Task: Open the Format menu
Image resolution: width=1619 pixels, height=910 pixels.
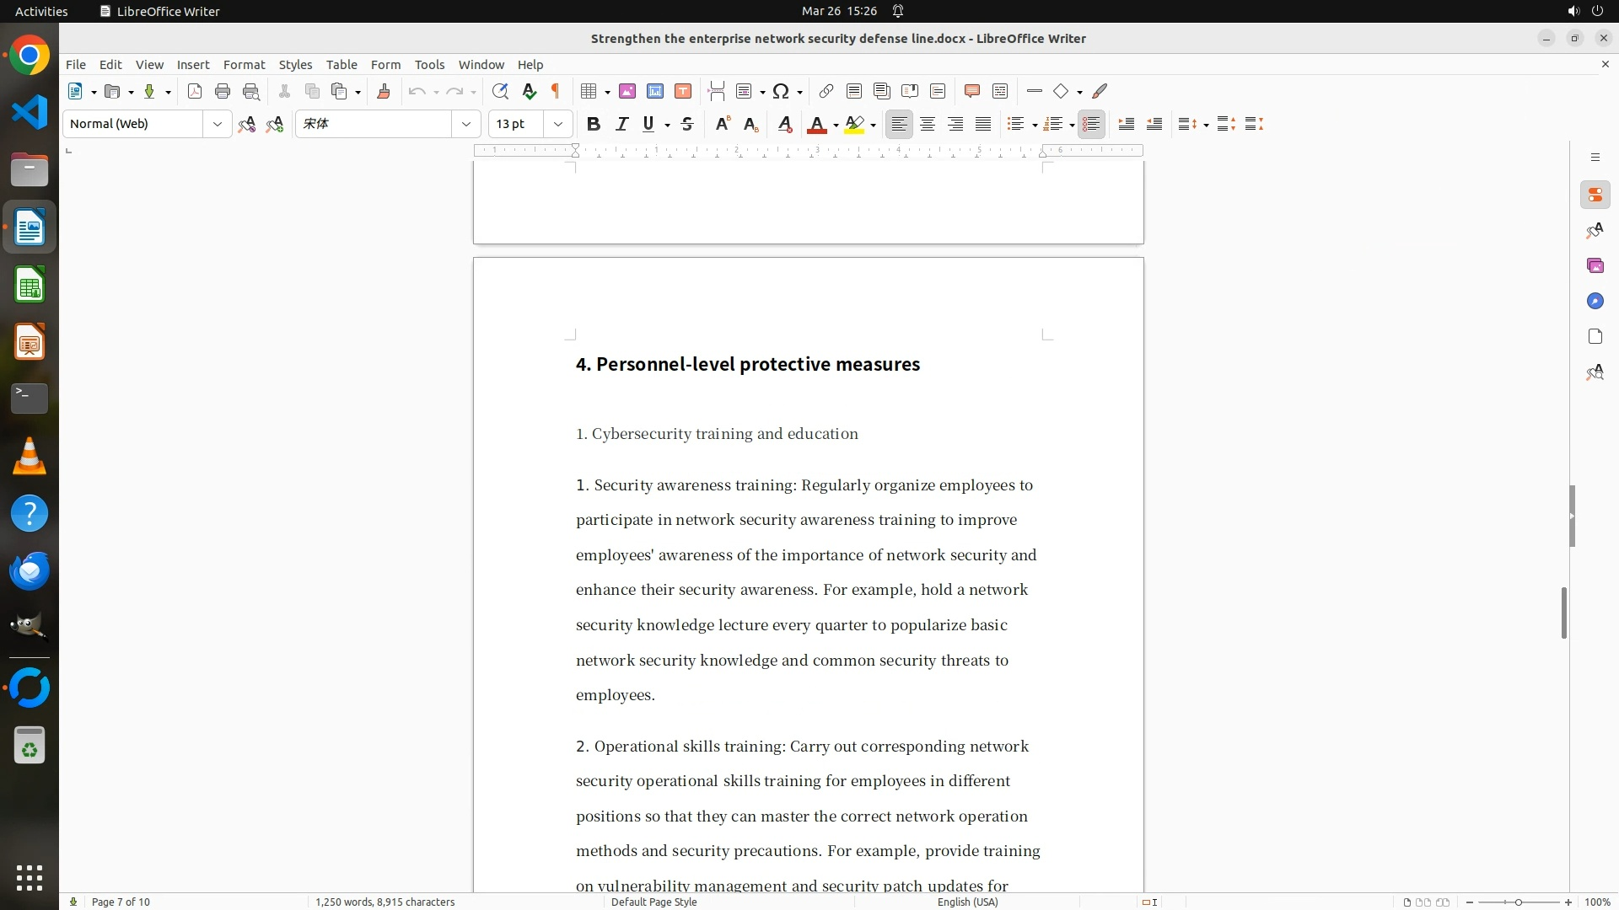Action: point(244,65)
